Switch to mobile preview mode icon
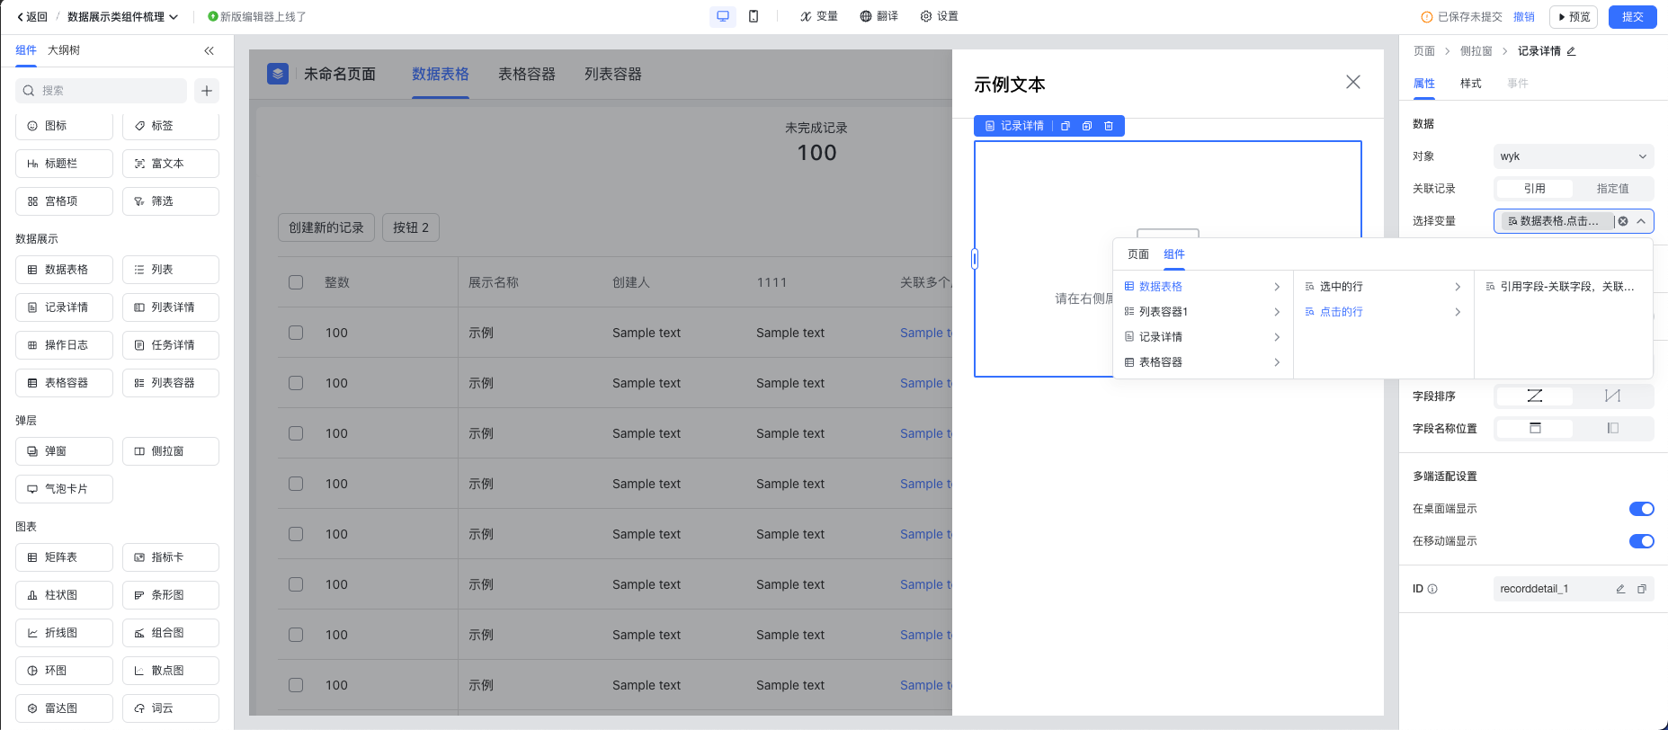1668x730 pixels. [754, 16]
